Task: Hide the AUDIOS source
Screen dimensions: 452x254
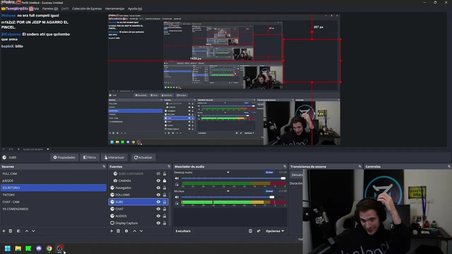Action: (x=159, y=216)
